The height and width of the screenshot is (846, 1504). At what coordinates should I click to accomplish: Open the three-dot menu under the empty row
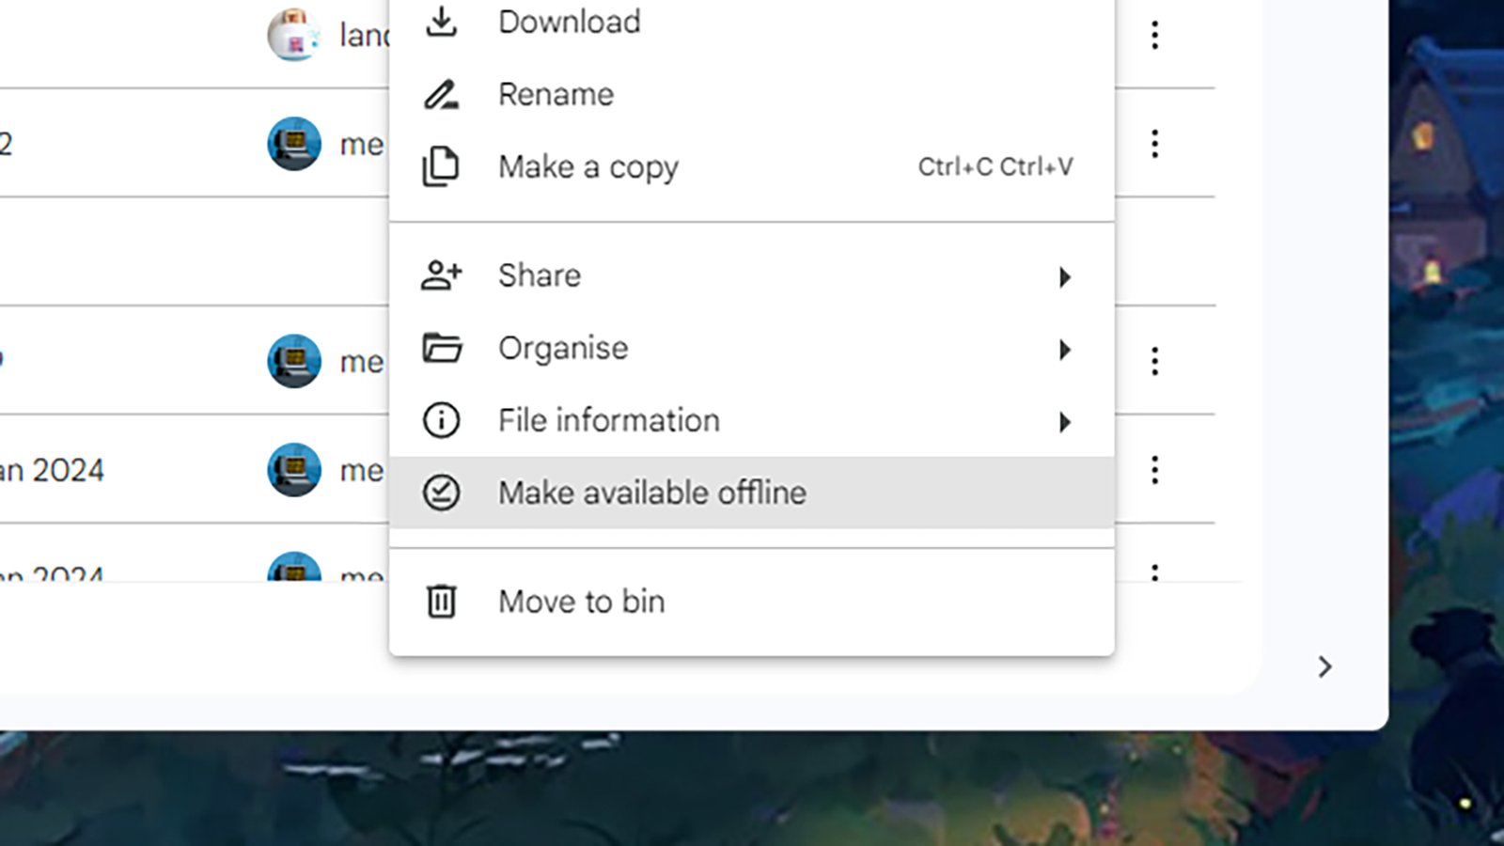1155,361
